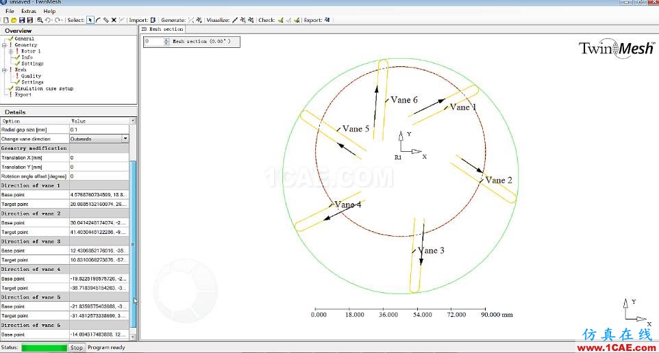Open the Change vane direction dropdown
Image resolution: width=659 pixels, height=353 pixels.
click(x=125, y=138)
